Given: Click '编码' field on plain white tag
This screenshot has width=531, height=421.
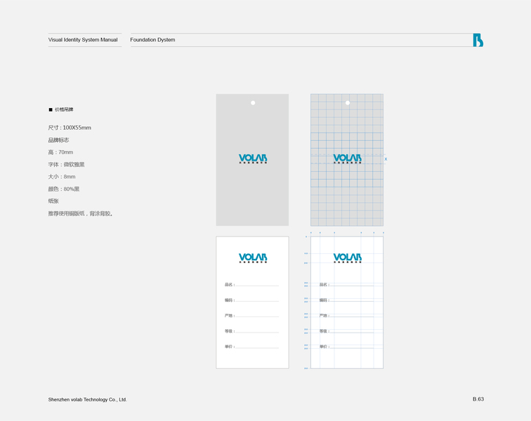Looking at the screenshot, I should [251, 300].
